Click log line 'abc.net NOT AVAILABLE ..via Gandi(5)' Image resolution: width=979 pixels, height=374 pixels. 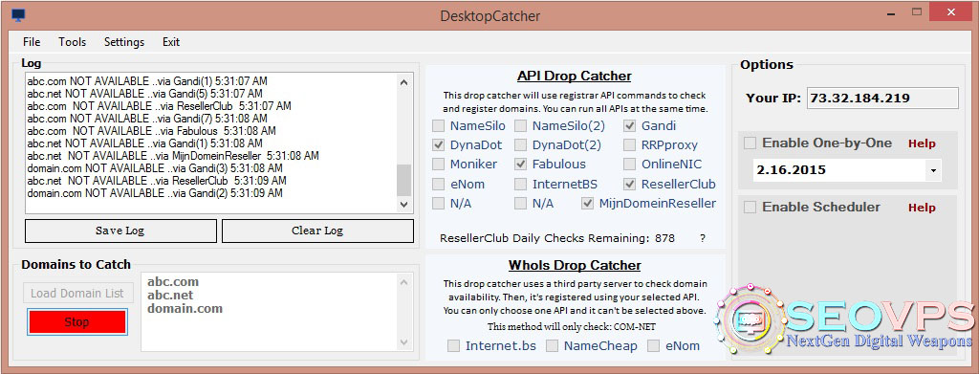pos(145,94)
